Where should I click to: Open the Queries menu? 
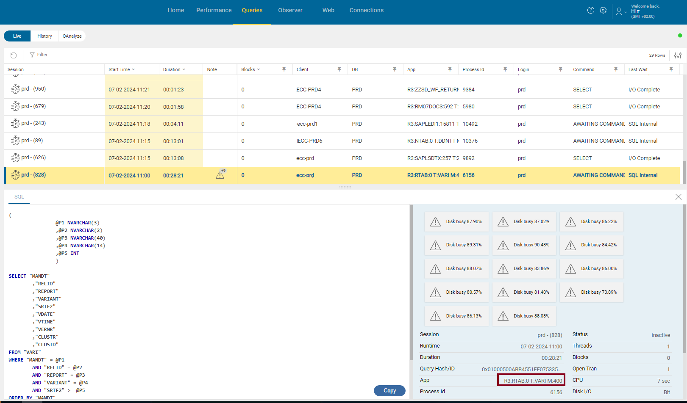click(x=252, y=10)
